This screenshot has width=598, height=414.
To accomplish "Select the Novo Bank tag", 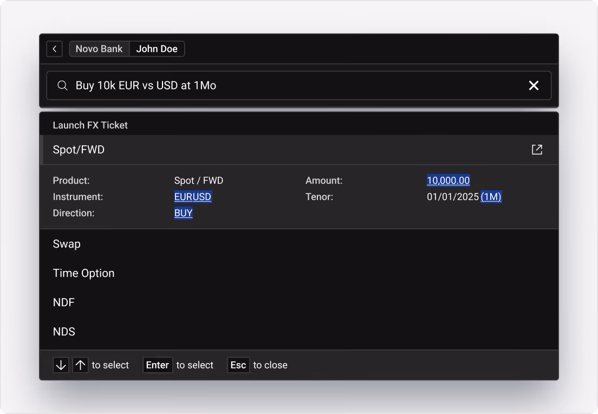I will (99, 49).
